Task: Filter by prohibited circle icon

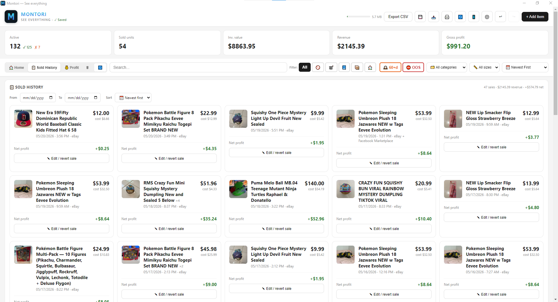Action: (318, 67)
